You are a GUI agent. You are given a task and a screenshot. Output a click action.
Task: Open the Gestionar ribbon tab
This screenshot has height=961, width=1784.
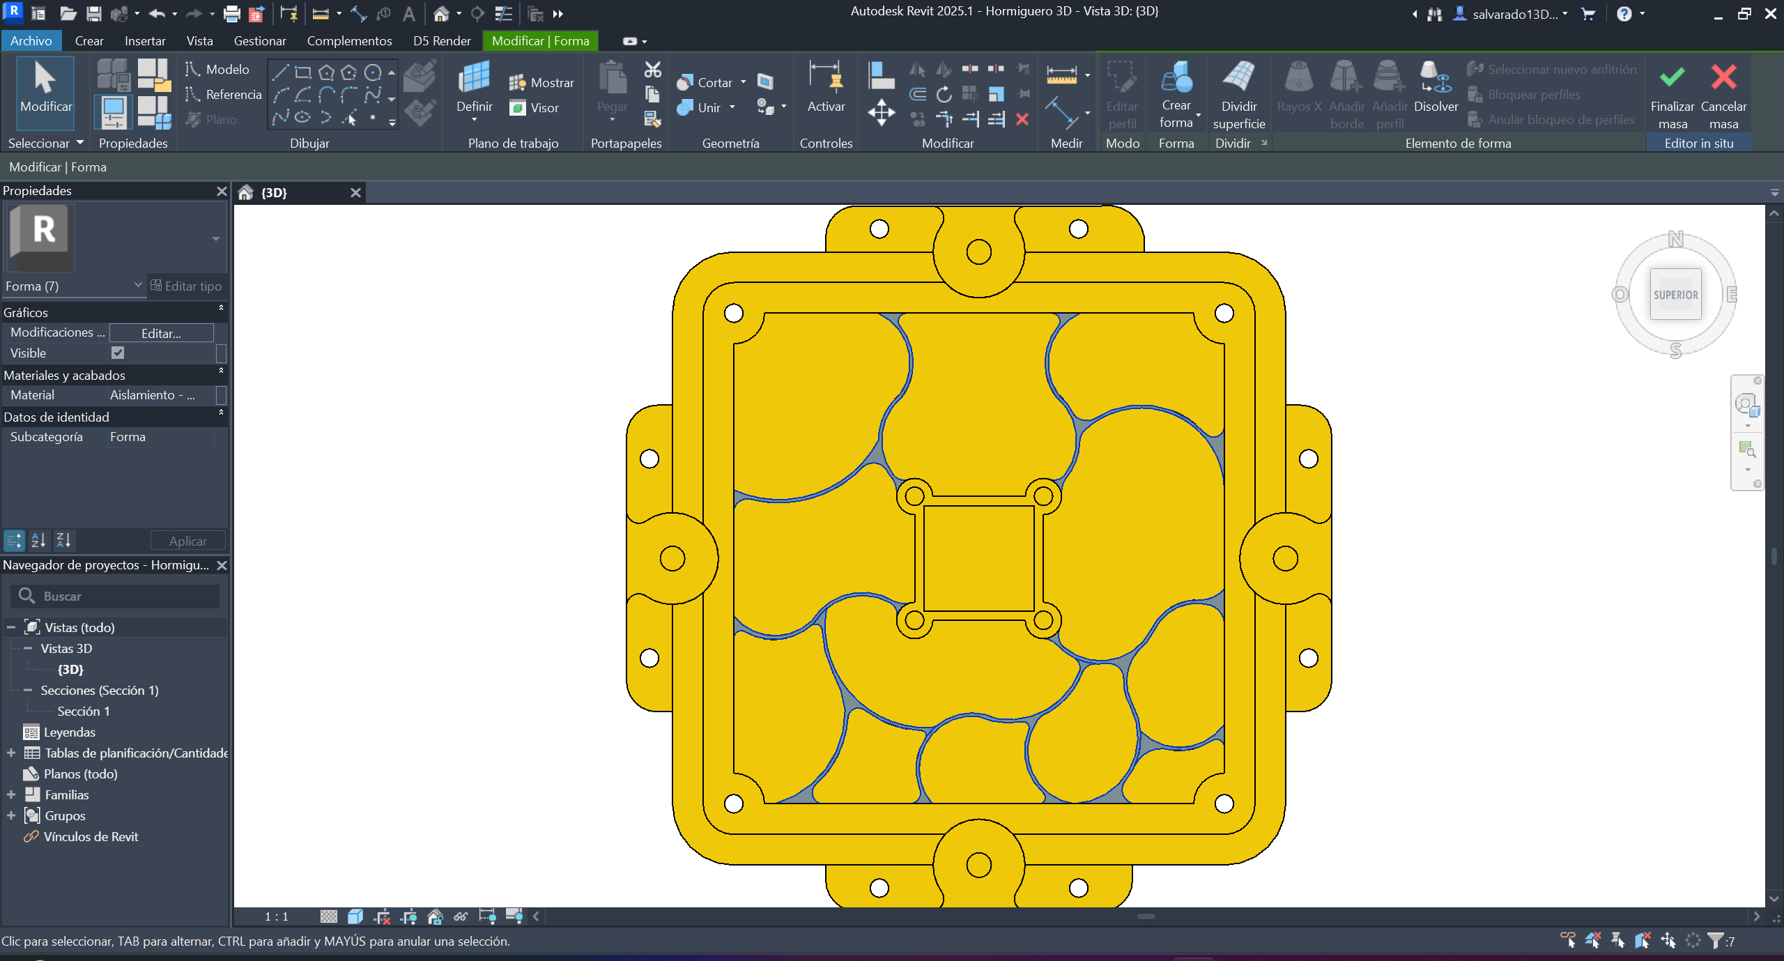(260, 41)
